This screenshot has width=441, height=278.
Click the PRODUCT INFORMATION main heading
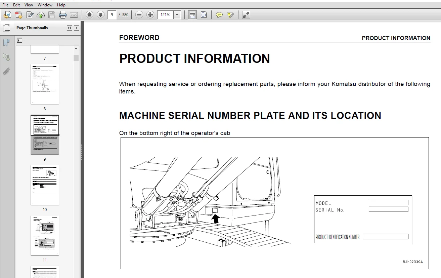point(194,59)
